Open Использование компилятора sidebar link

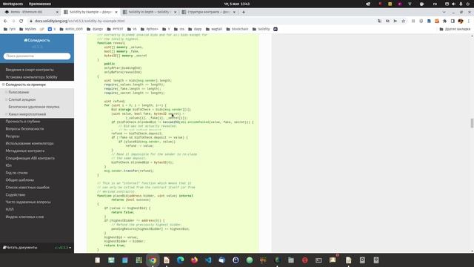[x=30, y=143]
